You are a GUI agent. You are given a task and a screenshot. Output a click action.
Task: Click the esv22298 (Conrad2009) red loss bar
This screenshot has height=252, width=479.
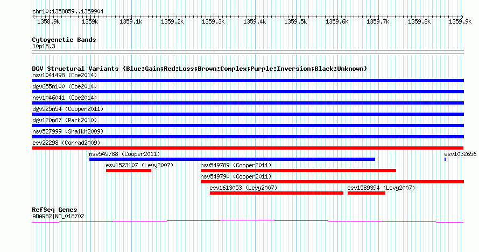248,148
